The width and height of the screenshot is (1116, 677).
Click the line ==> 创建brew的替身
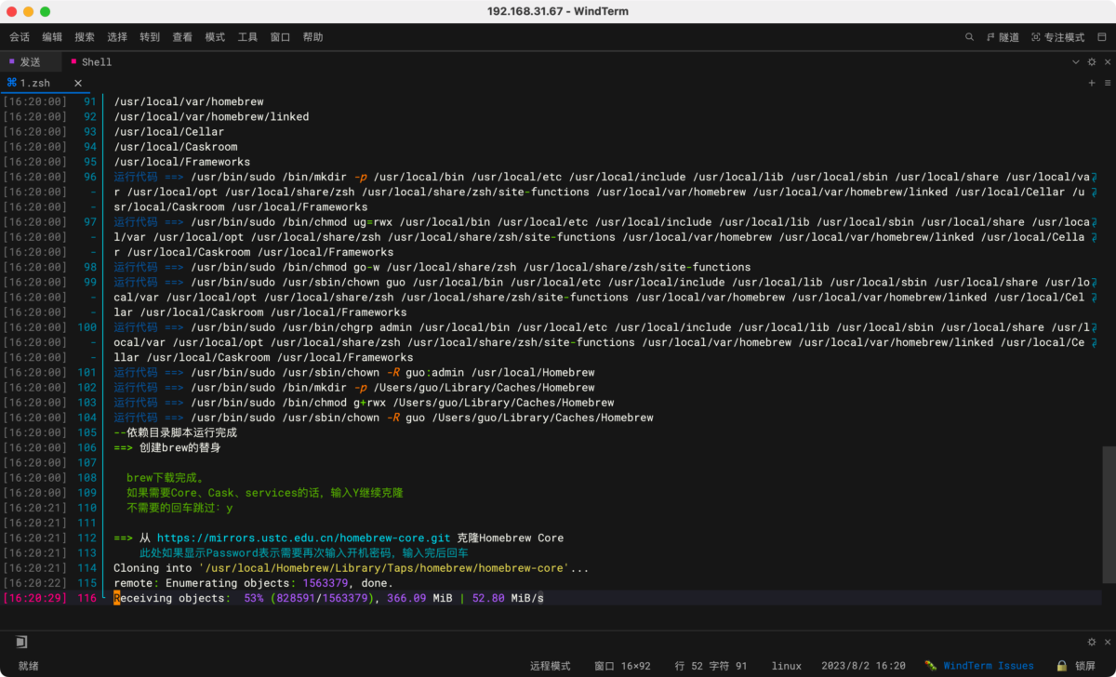pyautogui.click(x=167, y=447)
